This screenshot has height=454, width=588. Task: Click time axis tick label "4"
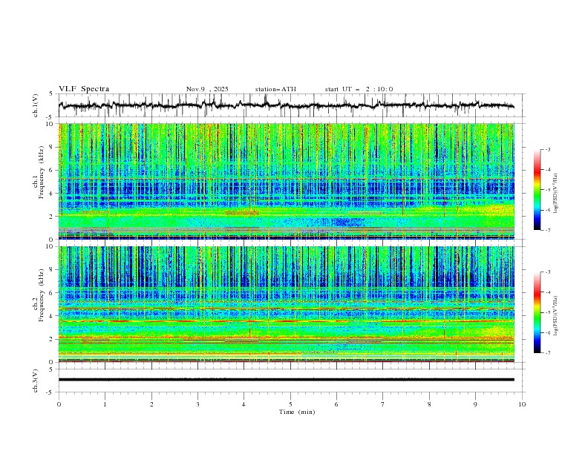(x=244, y=404)
